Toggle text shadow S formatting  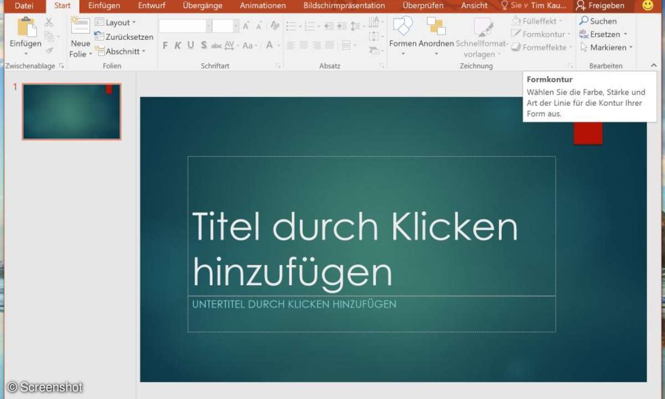tap(204, 45)
